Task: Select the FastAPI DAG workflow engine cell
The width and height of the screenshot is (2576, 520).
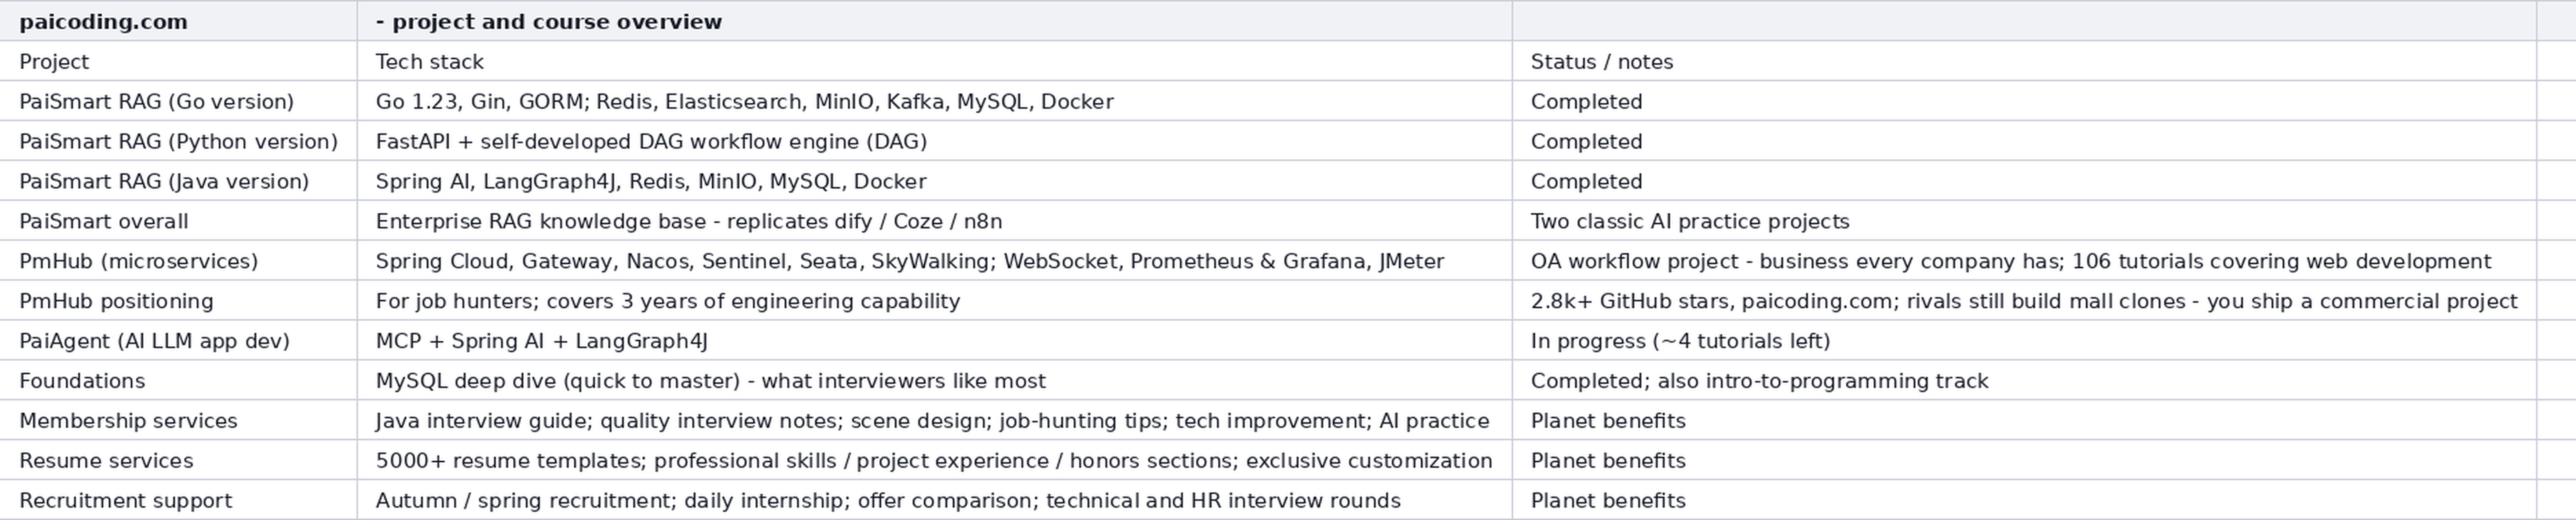Action: (x=934, y=141)
